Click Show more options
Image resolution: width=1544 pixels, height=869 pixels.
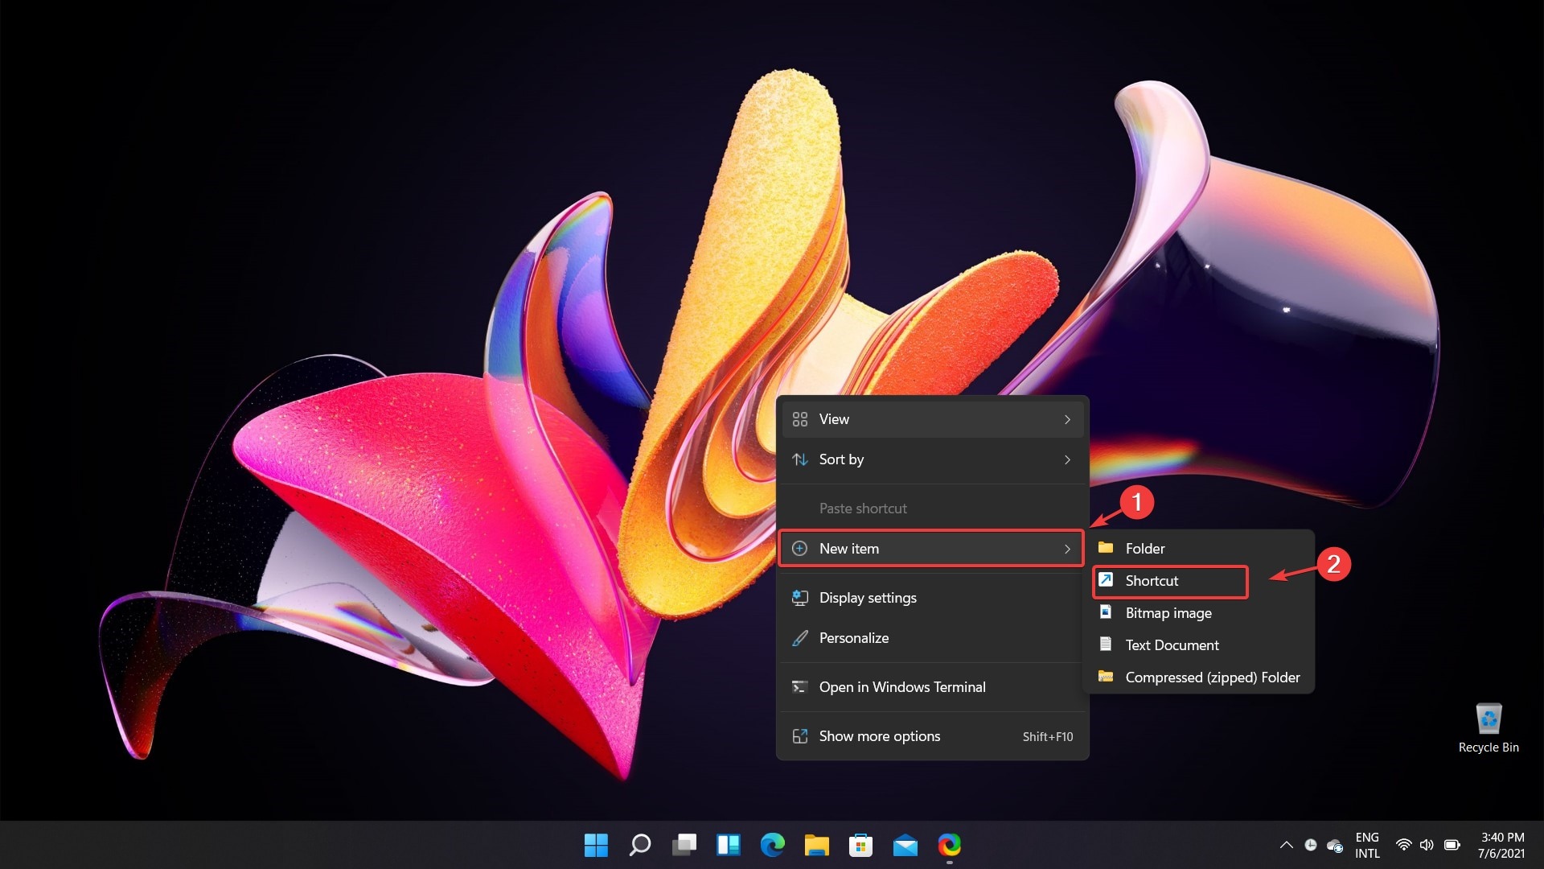click(x=879, y=735)
